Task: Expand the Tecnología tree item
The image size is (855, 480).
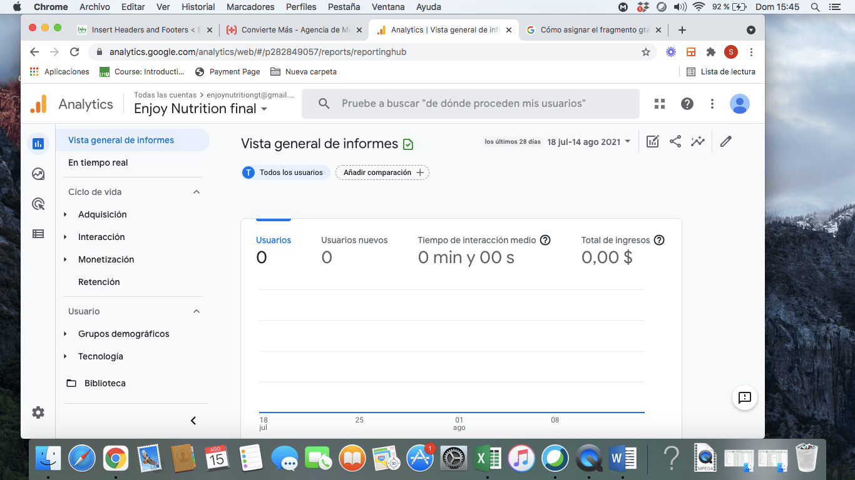Action: point(65,356)
